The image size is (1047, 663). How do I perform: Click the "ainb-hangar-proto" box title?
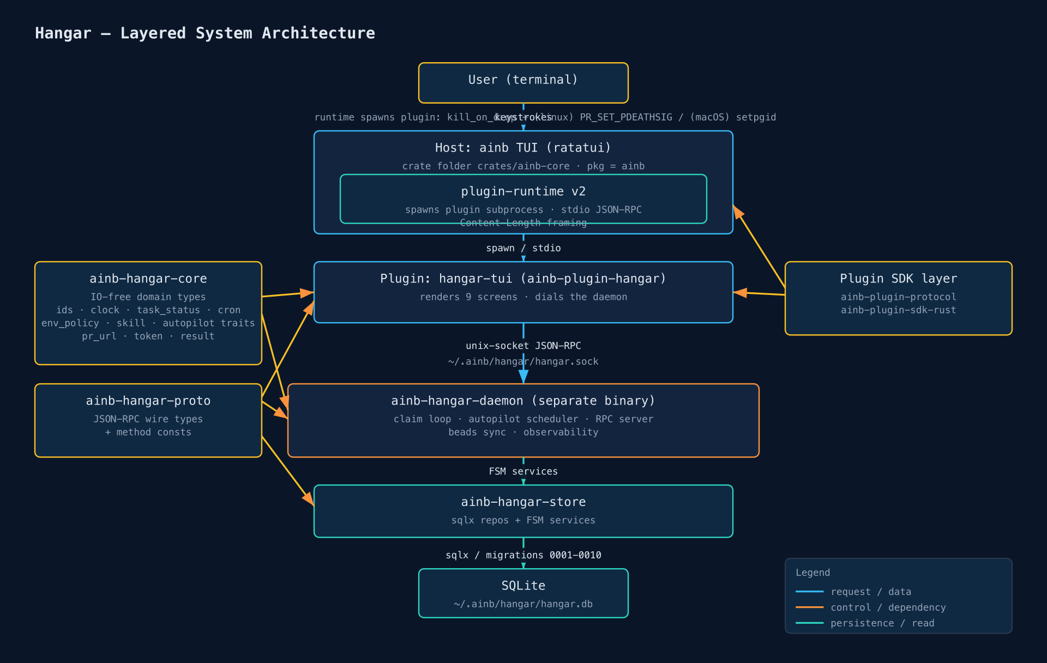[x=148, y=401]
